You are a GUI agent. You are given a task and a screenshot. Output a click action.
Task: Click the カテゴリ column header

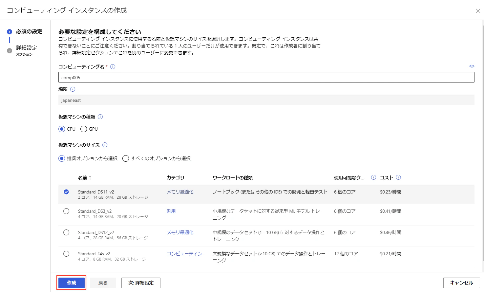176,177
